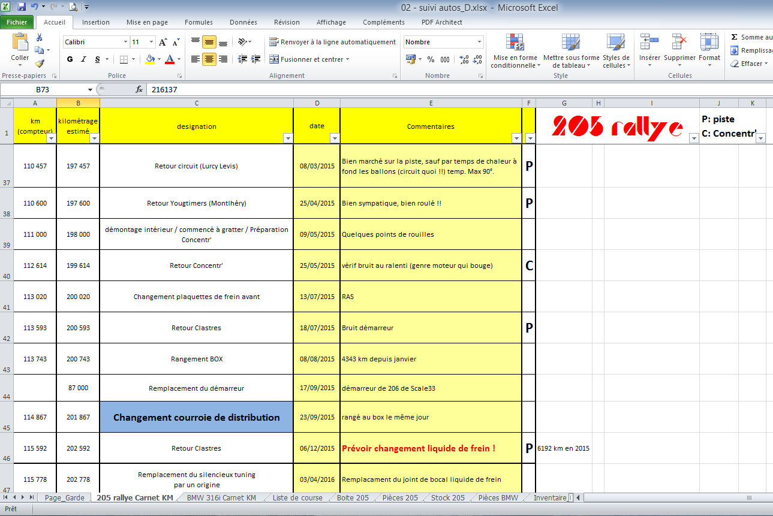Click the yellow fill color bucket

[150, 59]
